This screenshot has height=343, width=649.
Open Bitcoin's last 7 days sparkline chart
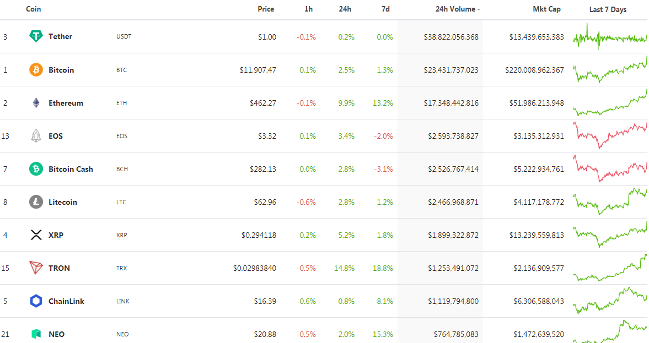point(610,70)
